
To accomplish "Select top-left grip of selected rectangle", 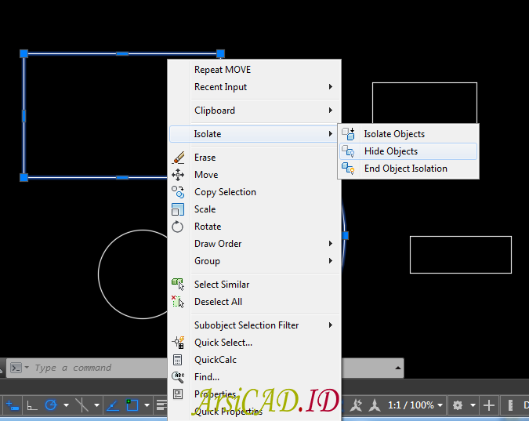I will pos(24,53).
